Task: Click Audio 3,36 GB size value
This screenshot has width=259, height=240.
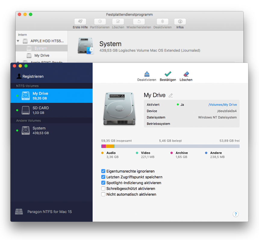Action: click(x=113, y=157)
